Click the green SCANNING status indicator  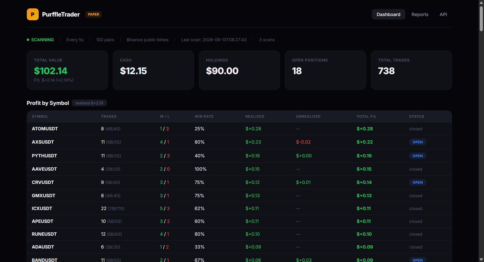tap(40, 40)
